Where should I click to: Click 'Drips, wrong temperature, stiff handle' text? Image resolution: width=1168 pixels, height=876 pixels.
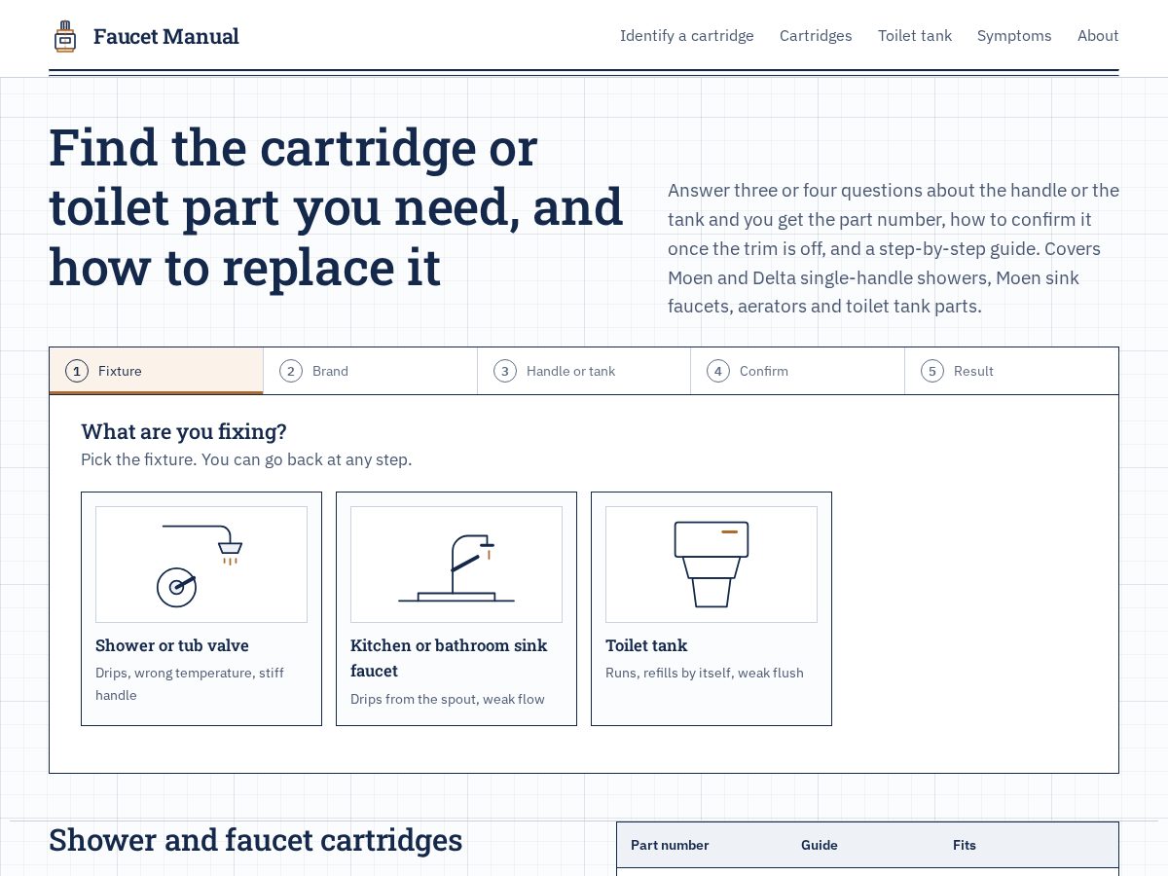(x=190, y=683)
